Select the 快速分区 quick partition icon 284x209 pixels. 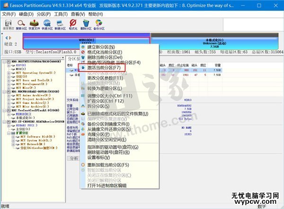click(x=47, y=25)
